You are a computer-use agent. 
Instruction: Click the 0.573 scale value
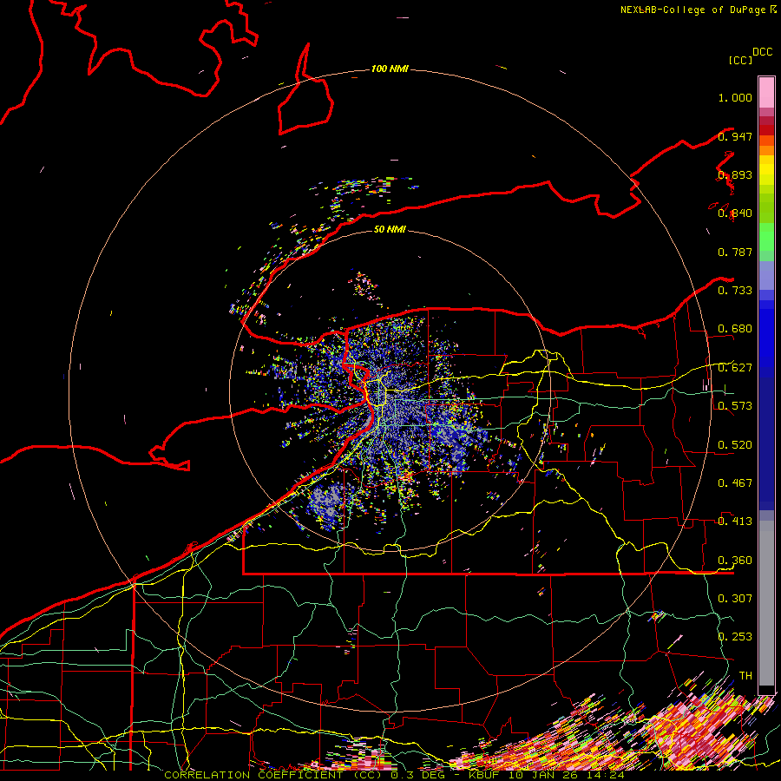coord(735,406)
